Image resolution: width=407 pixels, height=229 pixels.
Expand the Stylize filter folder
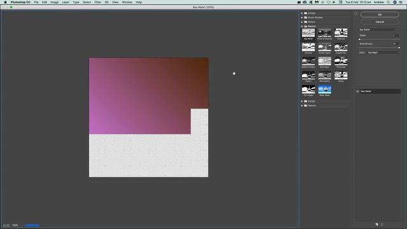302,101
